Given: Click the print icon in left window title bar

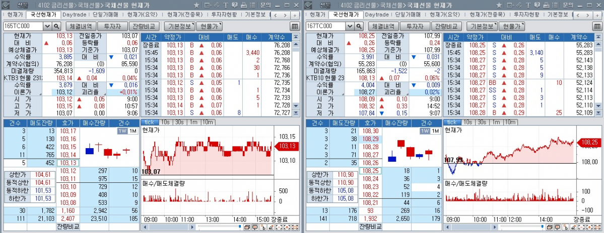Looking at the screenshot, I should tap(244, 6).
